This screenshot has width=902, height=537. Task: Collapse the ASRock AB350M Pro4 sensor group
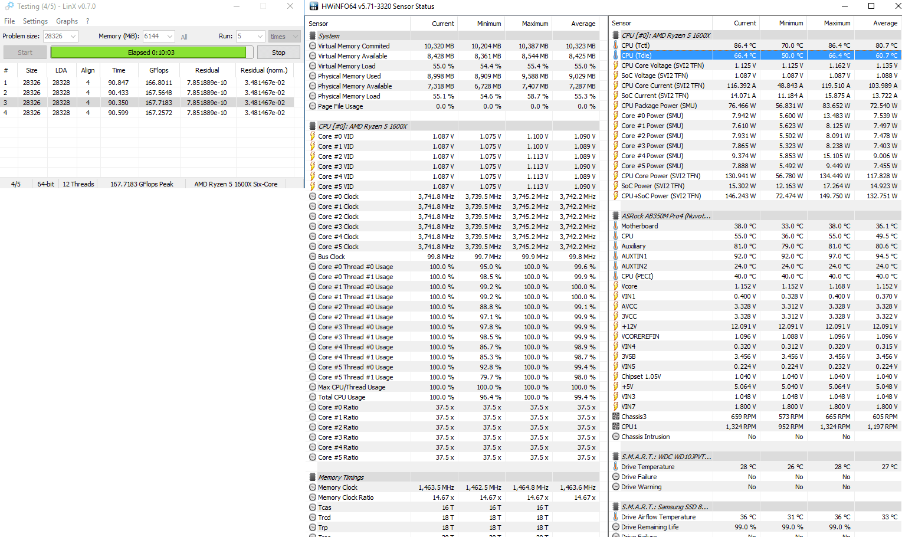pos(616,216)
